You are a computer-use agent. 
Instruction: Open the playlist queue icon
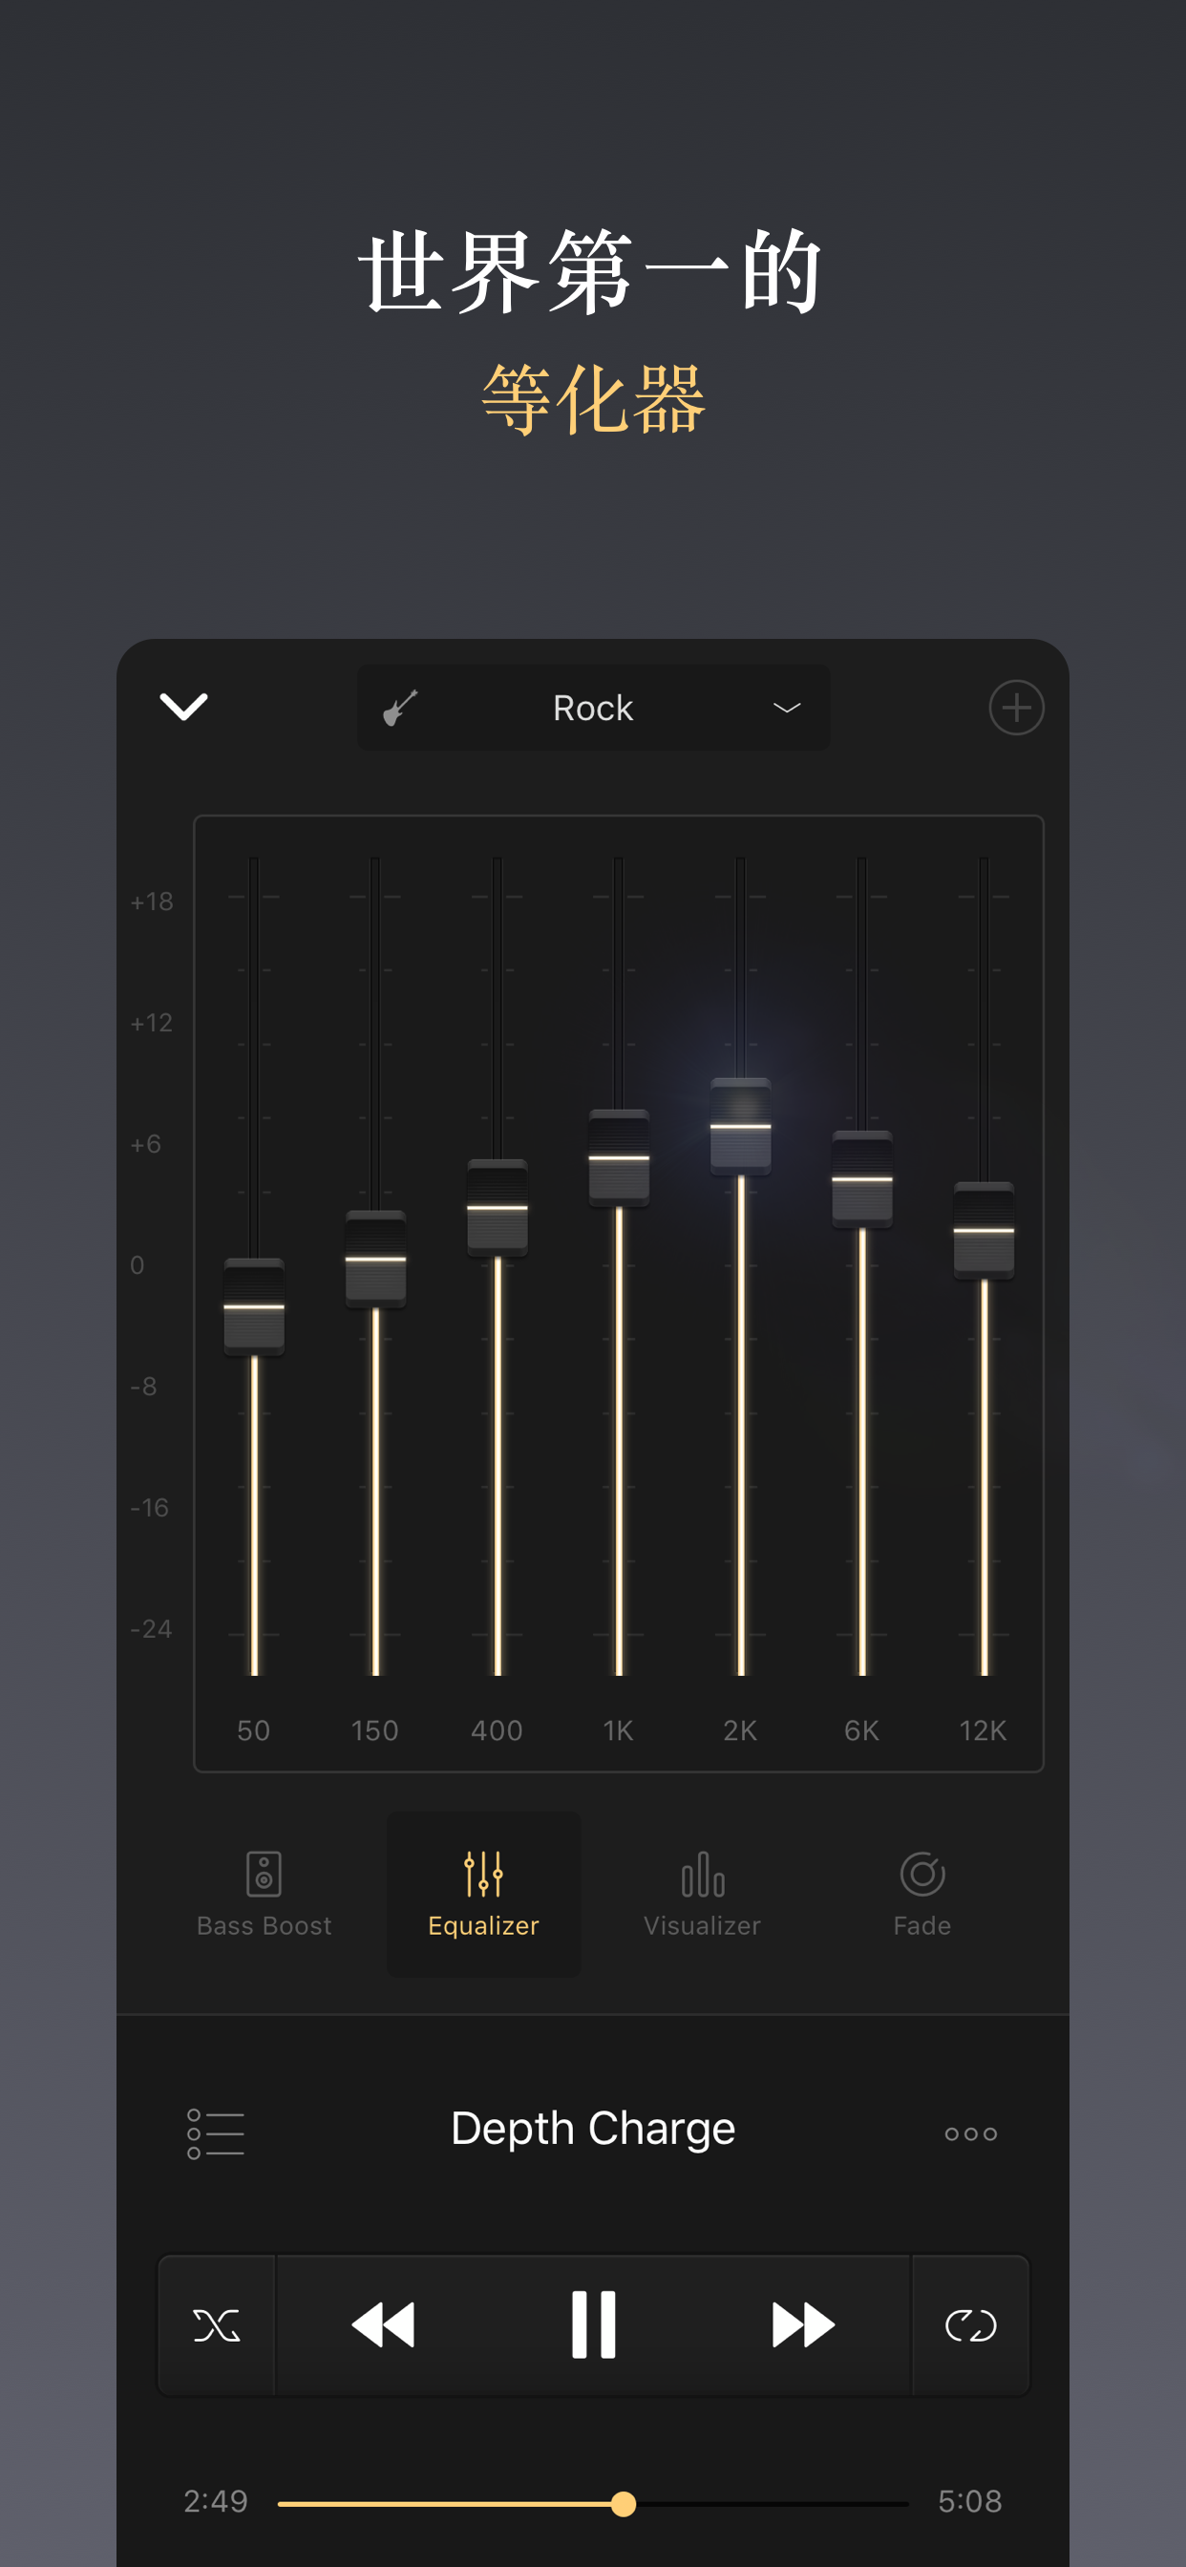pyautogui.click(x=215, y=2133)
